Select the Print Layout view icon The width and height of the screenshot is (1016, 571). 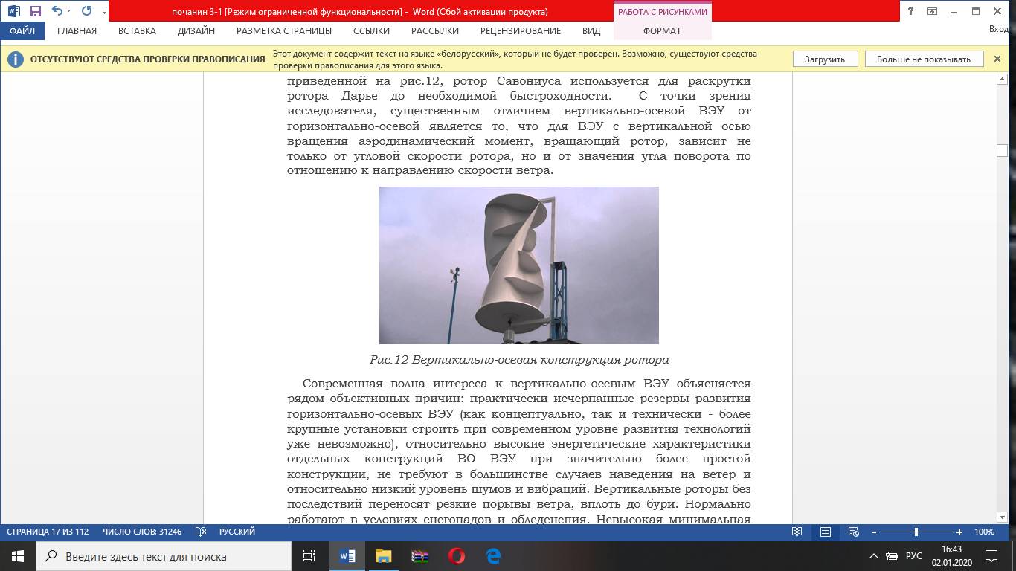coord(826,532)
